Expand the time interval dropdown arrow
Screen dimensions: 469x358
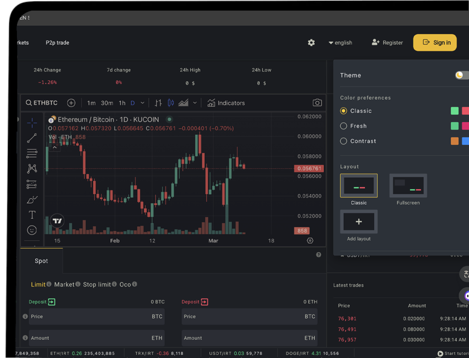coord(142,103)
